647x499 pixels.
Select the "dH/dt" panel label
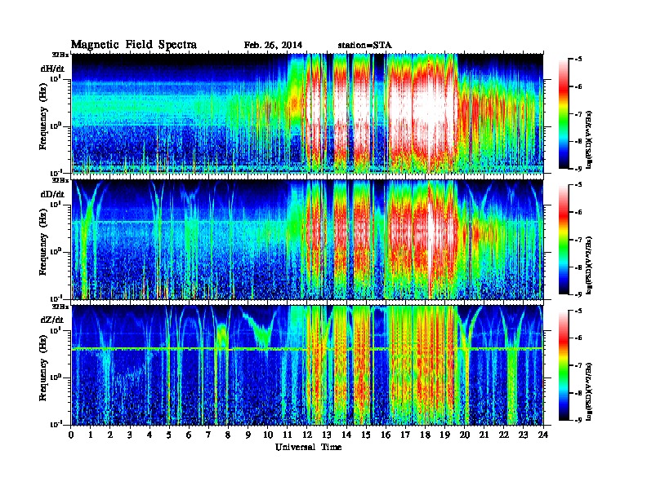(52, 68)
